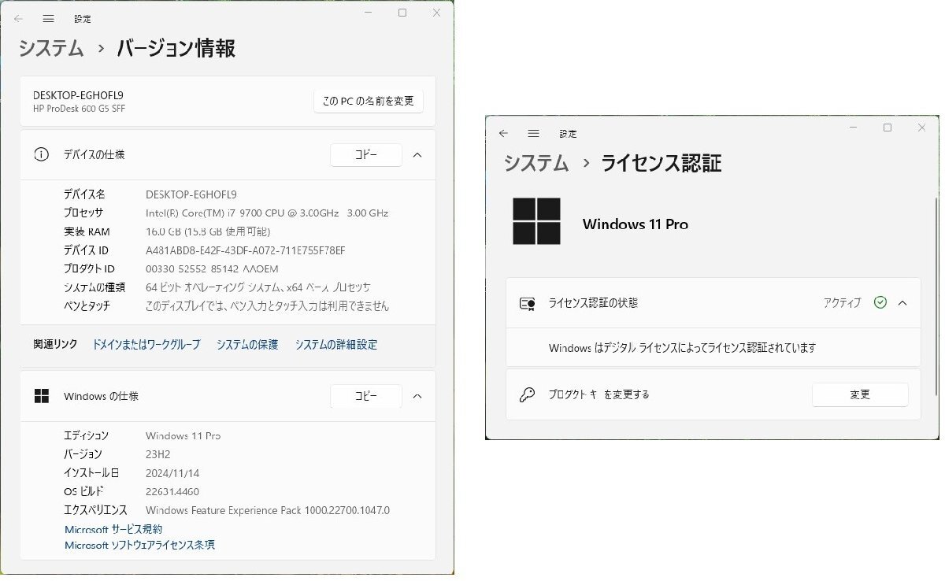This screenshot has height=581, width=945.
Task: Rename this PC with the この PC の名前を変更 button
Action: pyautogui.click(x=369, y=101)
